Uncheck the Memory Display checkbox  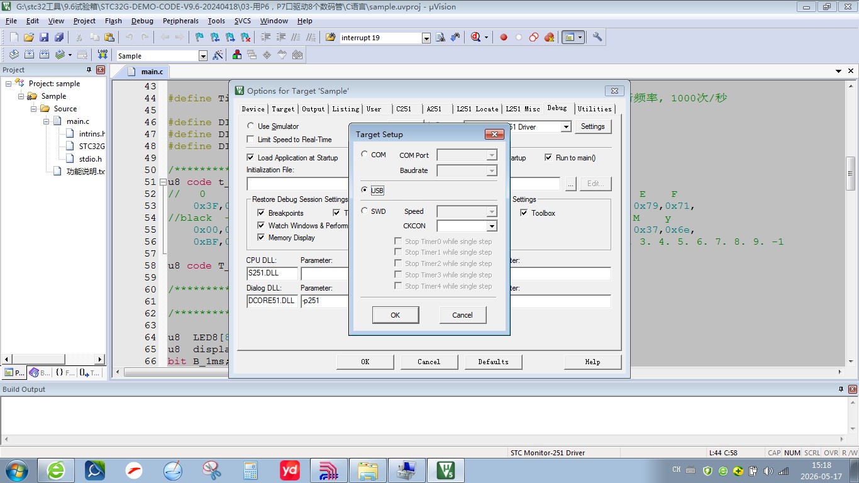[x=262, y=238]
